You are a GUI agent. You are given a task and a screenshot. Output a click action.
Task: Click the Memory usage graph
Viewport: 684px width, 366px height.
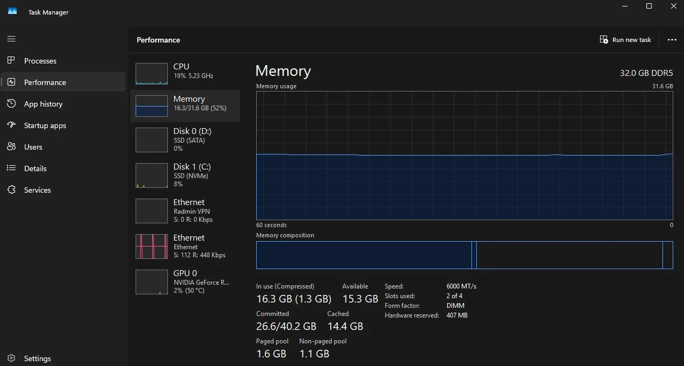464,156
